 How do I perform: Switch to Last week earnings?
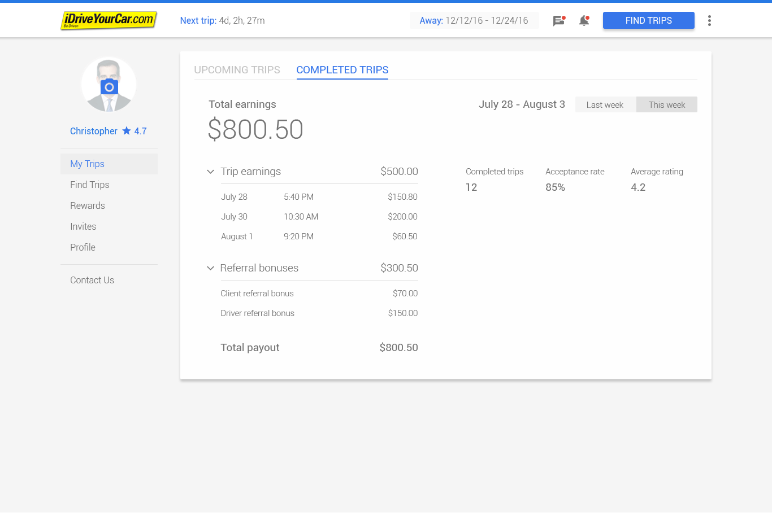[605, 105]
